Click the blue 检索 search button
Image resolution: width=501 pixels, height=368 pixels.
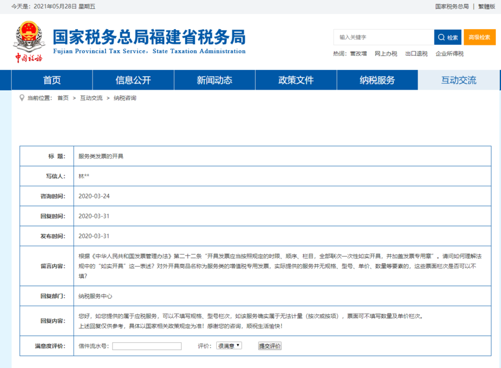pos(447,37)
